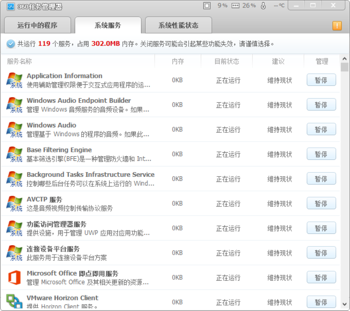Sort by the 内存 column header
The height and width of the screenshot is (311, 350).
pos(178,61)
